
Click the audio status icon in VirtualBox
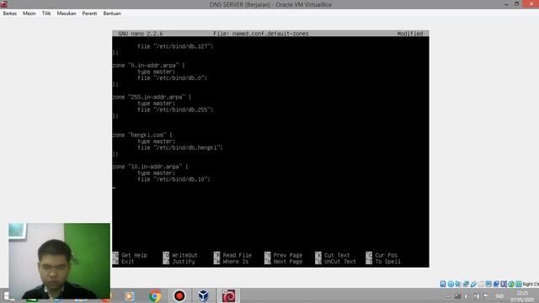click(458, 284)
